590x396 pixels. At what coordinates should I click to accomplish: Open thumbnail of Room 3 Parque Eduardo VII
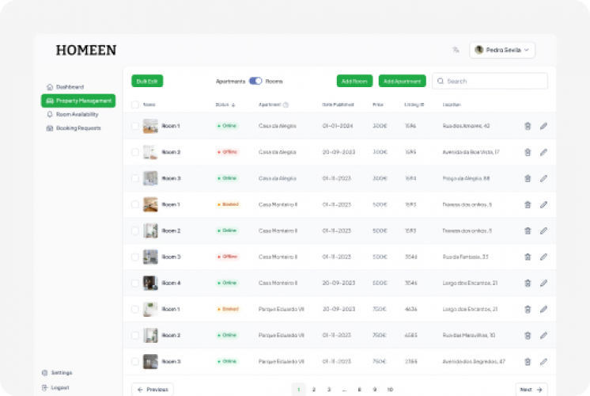150,361
